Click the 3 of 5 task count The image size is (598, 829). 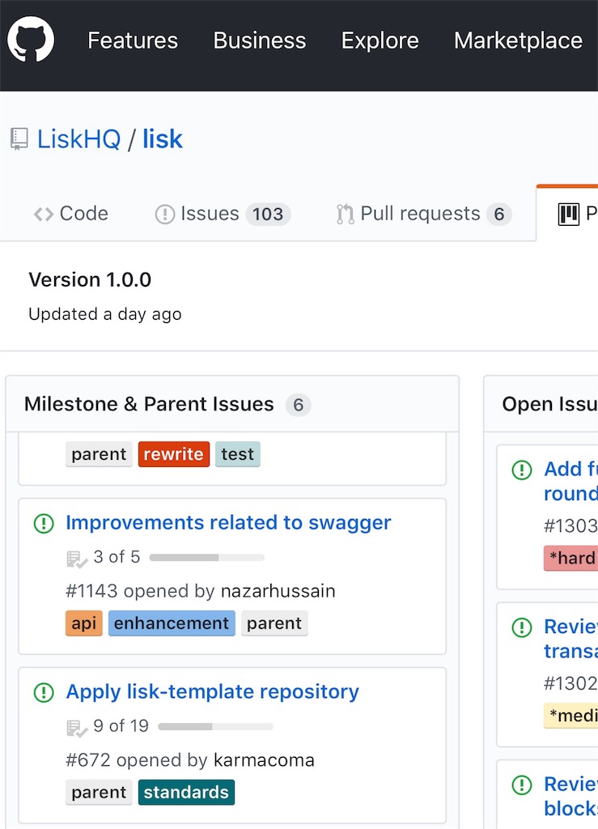(117, 557)
